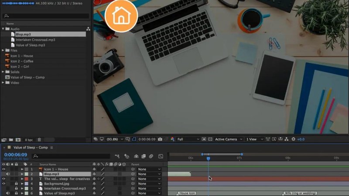Expand layer 1 Icon 1 - House properties

(x=22, y=169)
